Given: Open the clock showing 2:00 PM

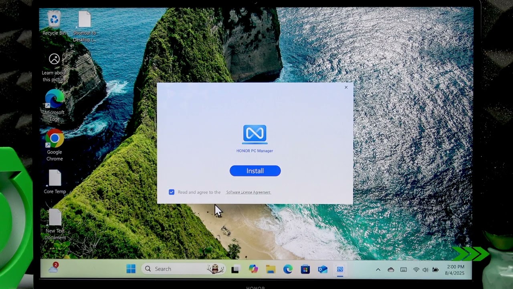Looking at the screenshot, I should (x=455, y=270).
